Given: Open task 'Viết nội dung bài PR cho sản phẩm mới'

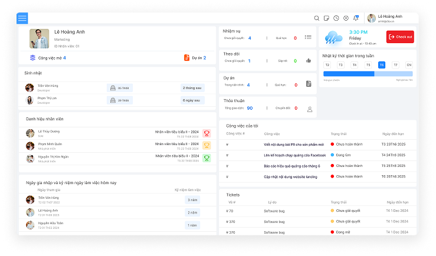Looking at the screenshot, I should click(294, 145).
